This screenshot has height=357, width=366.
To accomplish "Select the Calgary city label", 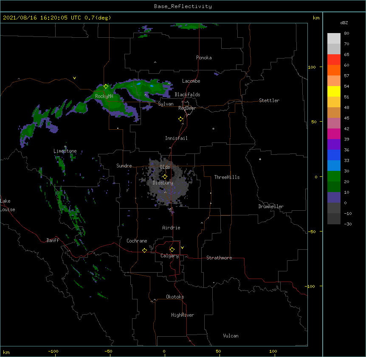I will (169, 256).
